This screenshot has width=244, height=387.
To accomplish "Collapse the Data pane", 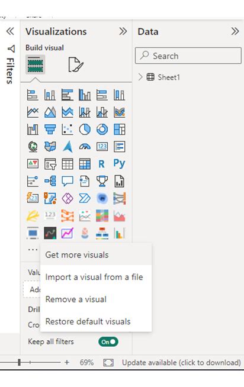I will coord(235,31).
